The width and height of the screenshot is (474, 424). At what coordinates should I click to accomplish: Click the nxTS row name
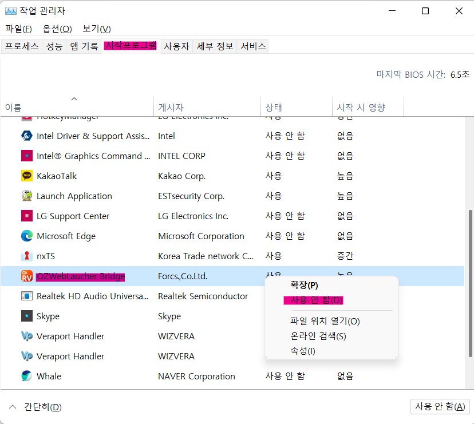[x=46, y=256]
